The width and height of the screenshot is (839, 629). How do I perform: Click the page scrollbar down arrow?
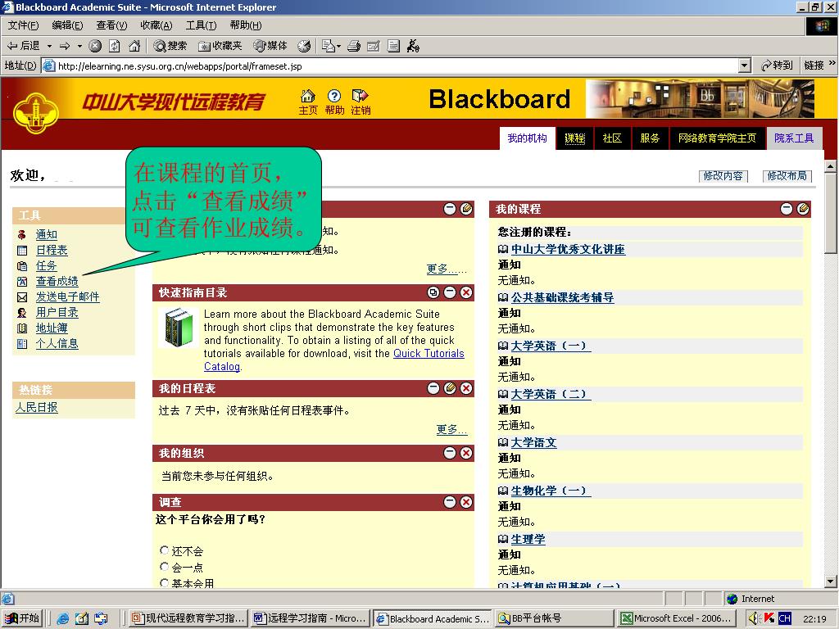(x=830, y=581)
